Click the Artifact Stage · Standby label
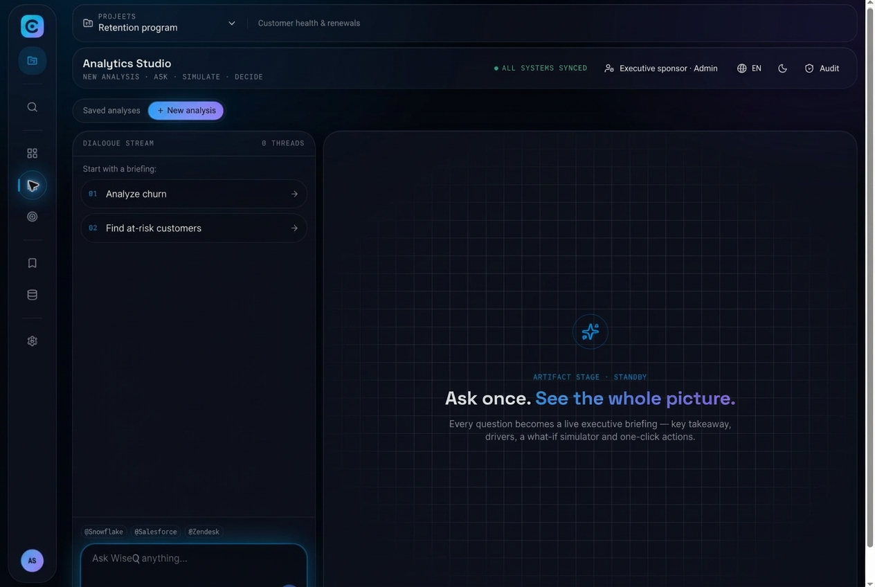875x587 pixels. click(590, 377)
